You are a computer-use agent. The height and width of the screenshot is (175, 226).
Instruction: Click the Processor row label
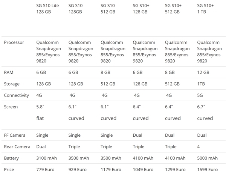pyautogui.click(x=14, y=42)
